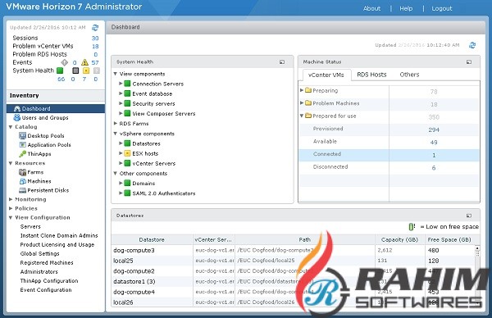Click the Preparing folder icon
The height and width of the screenshot is (318, 492).
click(x=308, y=90)
